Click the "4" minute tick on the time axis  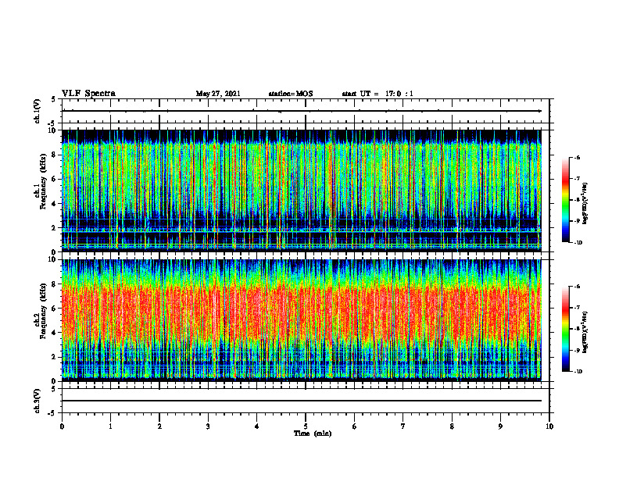tap(257, 426)
